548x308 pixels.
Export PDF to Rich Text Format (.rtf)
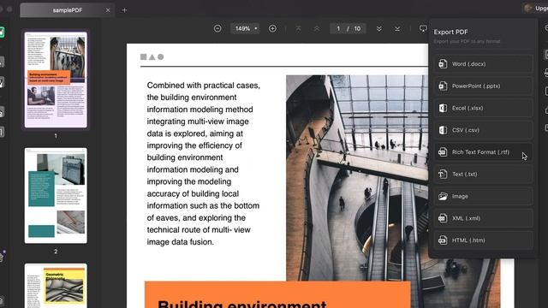[483, 152]
